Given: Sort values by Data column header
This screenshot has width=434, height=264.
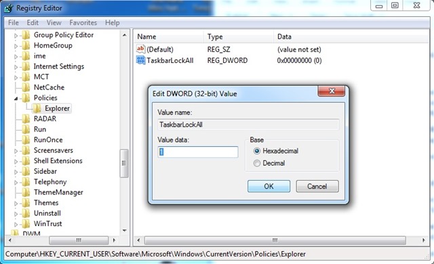Looking at the screenshot, I should tap(352, 37).
